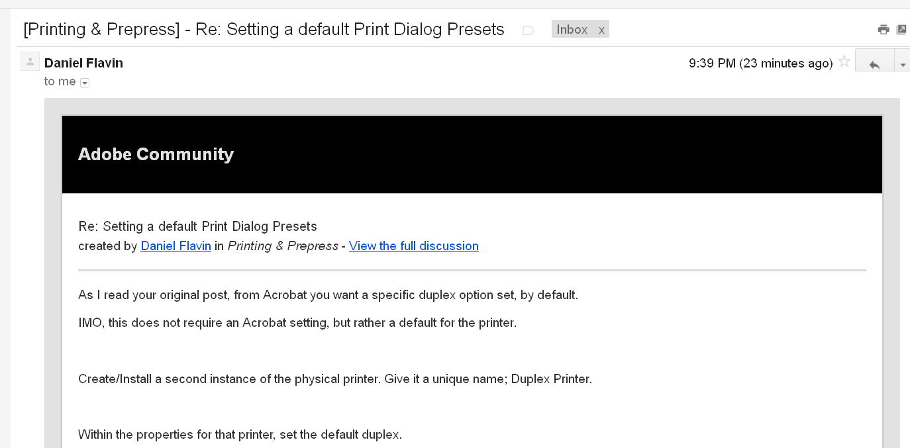Screen dimensions: 910x448
Task: Click the "Re: Setting a default Print Dialog Presets" heading
Action: pyautogui.click(x=198, y=226)
